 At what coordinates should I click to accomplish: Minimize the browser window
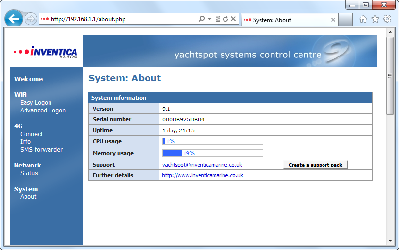pyautogui.click(x=352, y=5)
